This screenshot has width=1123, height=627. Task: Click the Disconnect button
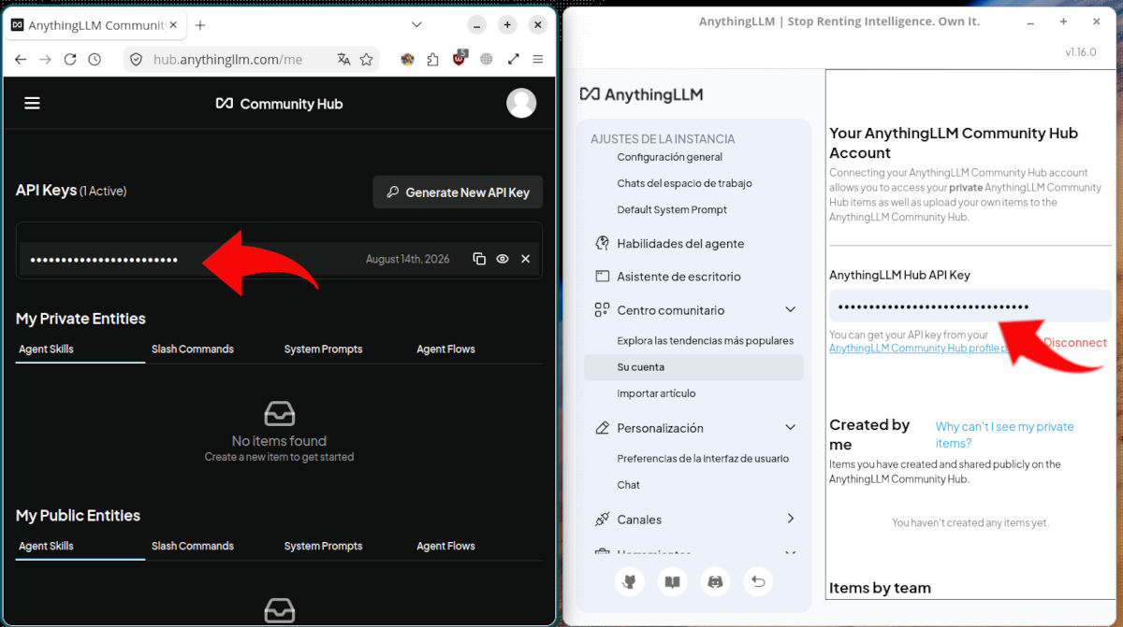point(1075,343)
